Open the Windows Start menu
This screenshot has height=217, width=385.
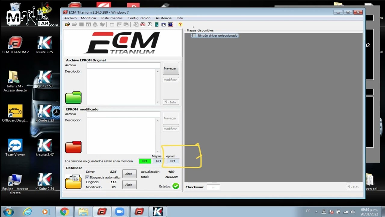pyautogui.click(x=8, y=212)
